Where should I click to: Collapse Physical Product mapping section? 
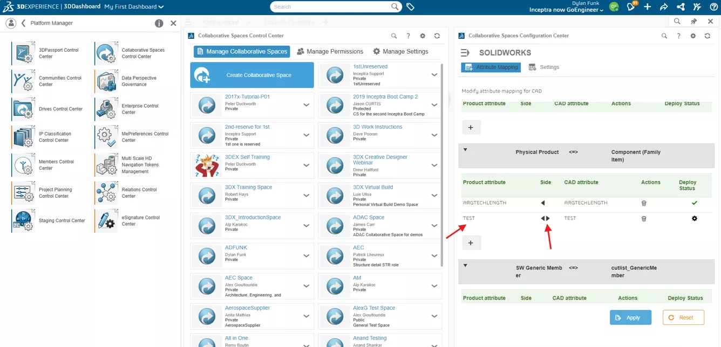(x=465, y=150)
